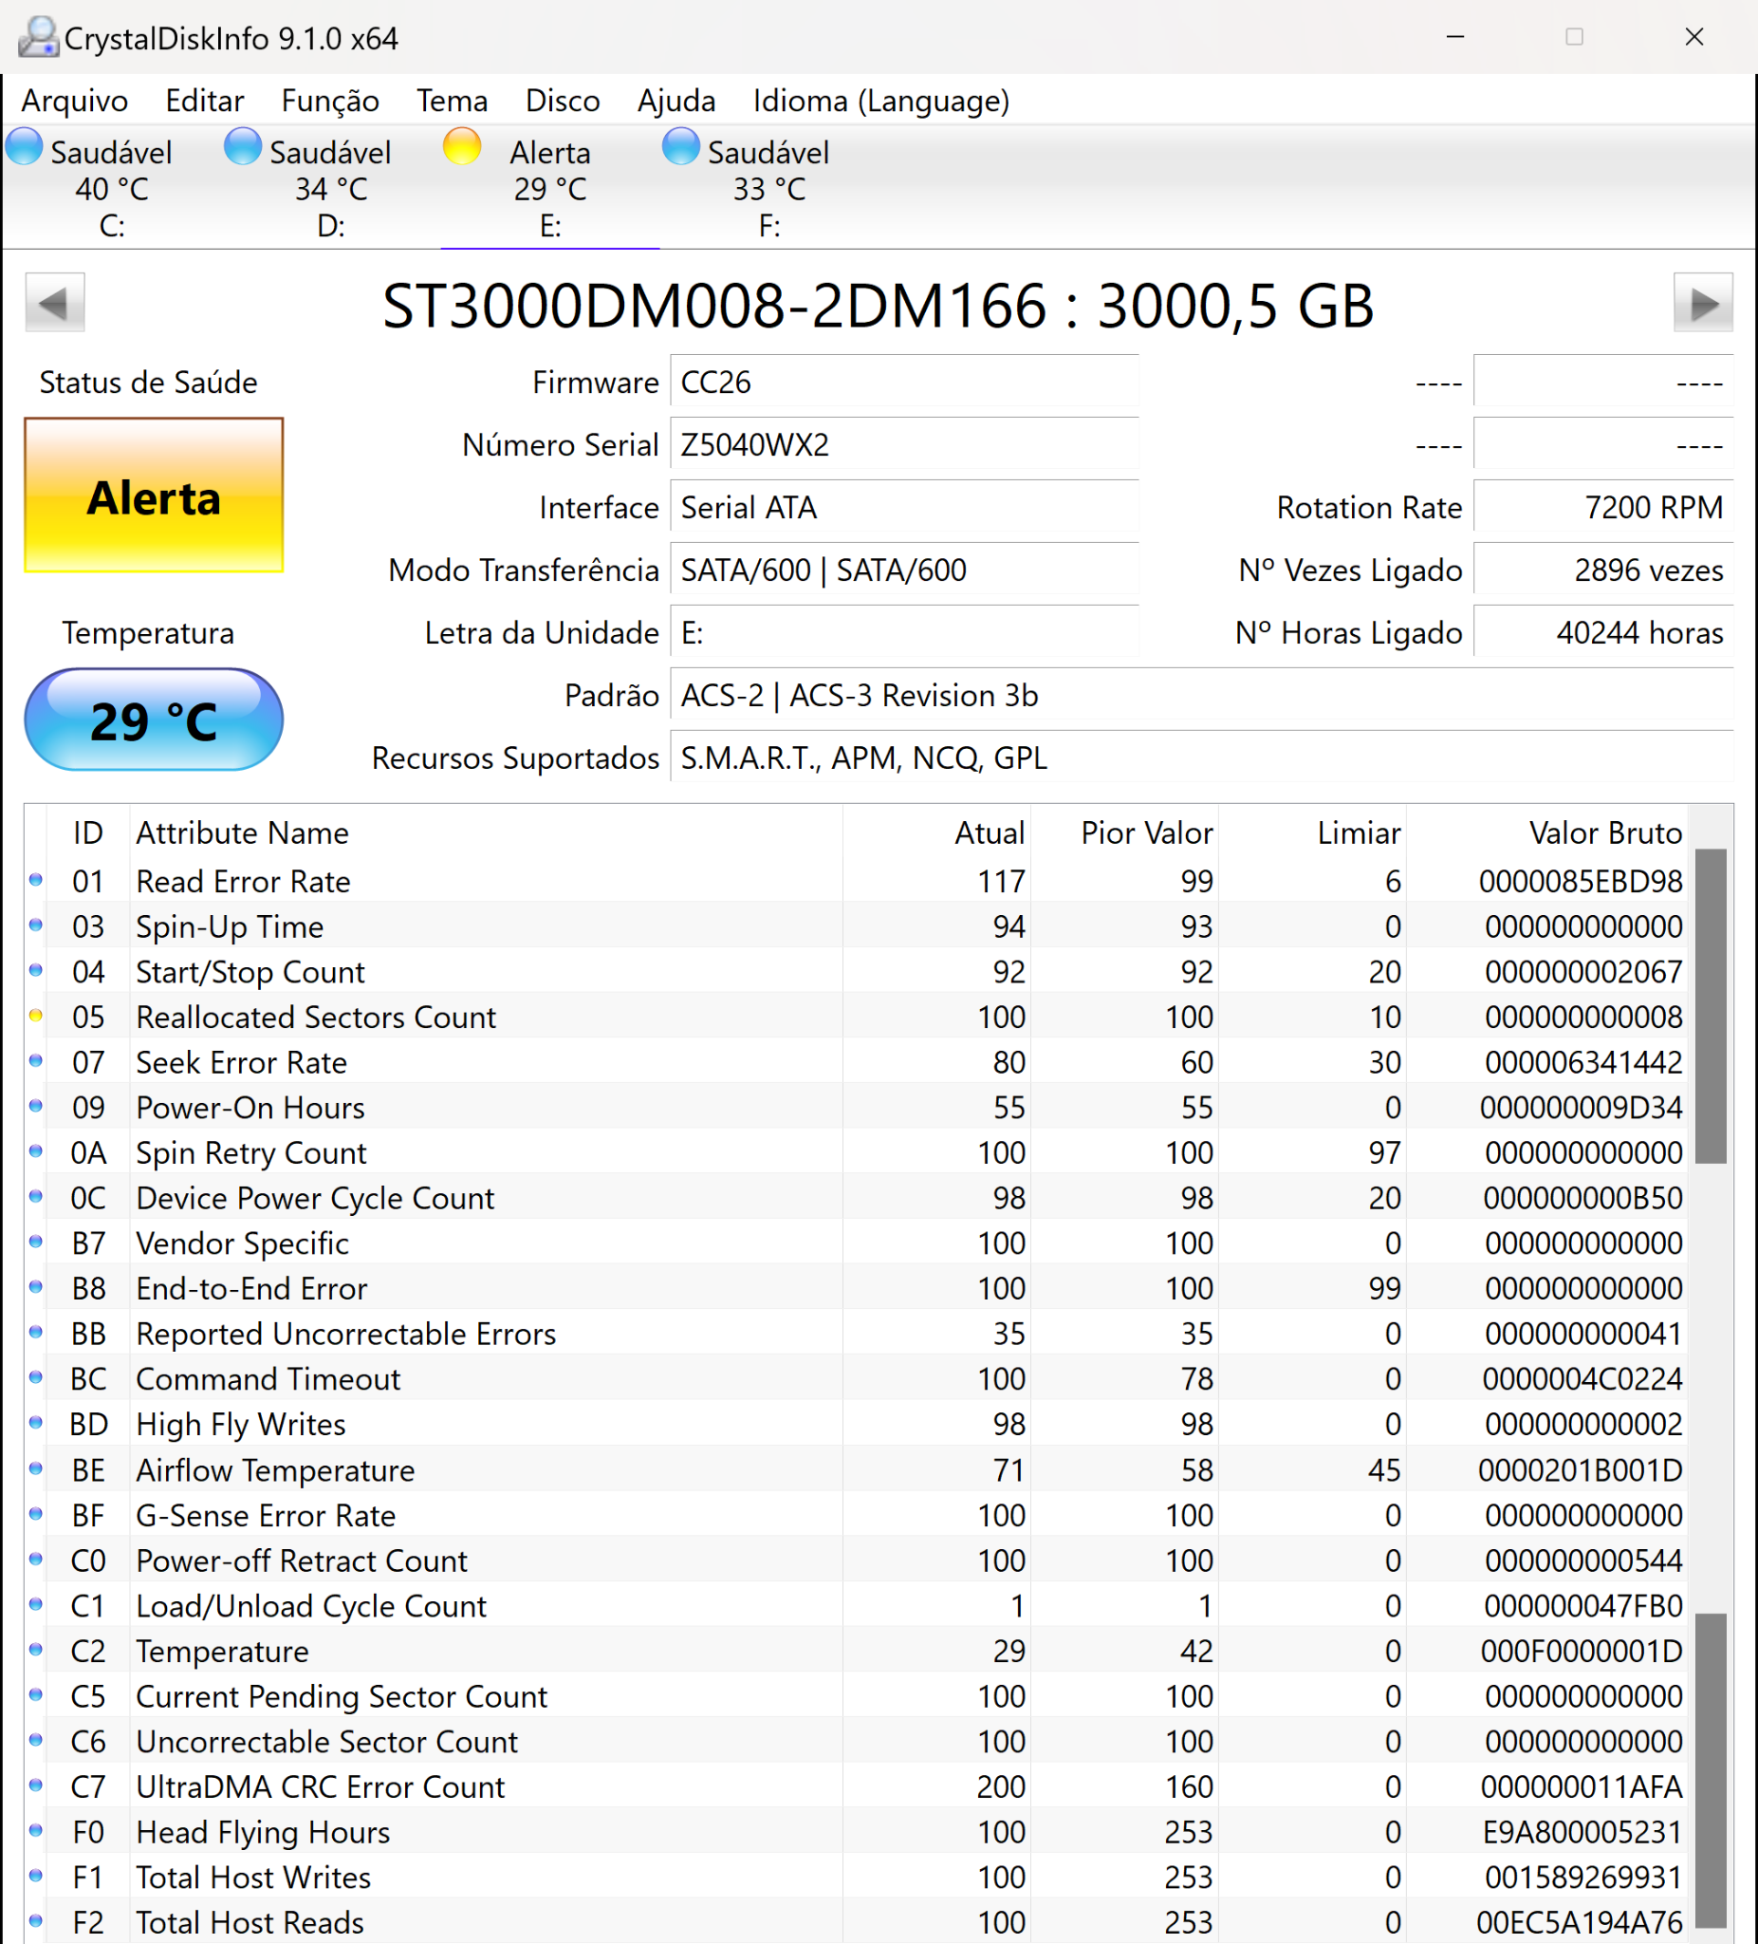Select the Total Host Reads row
The height and width of the screenshot is (1944, 1758).
click(x=857, y=1922)
